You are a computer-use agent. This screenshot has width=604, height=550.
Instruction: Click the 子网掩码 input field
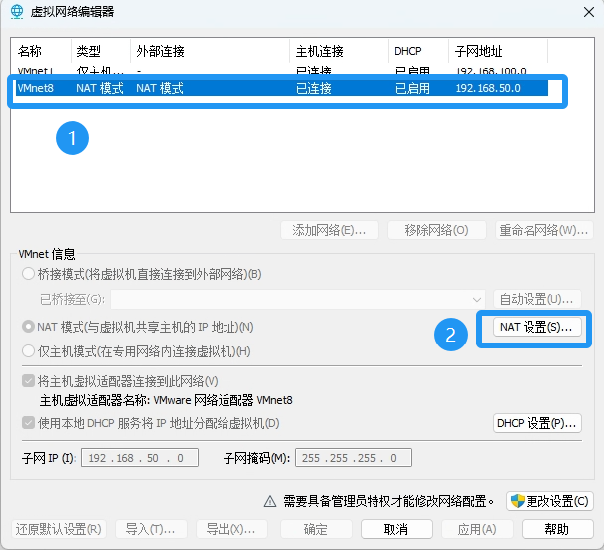pos(353,458)
